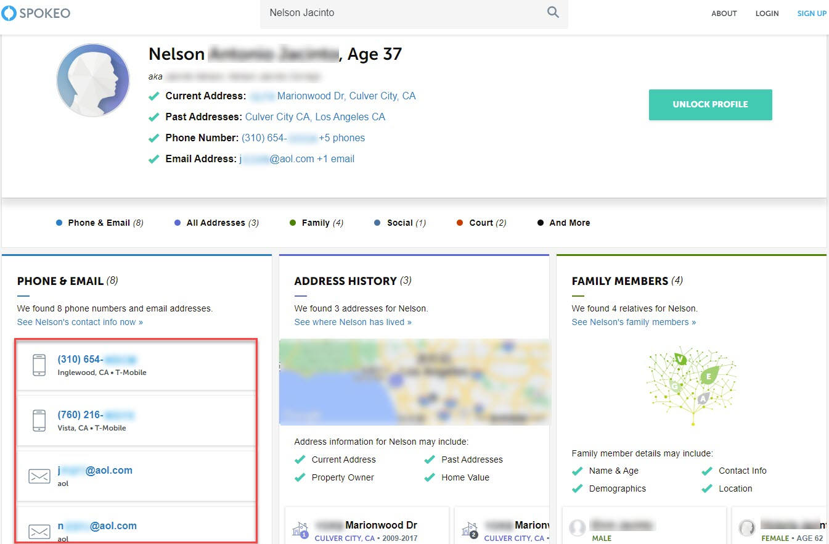
Task: Click the Inglewood, CA • T-Mobile text
Action: click(102, 373)
